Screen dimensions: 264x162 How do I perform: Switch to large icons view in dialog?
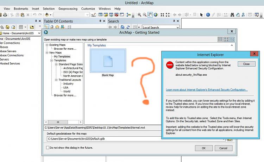coord(232,39)
